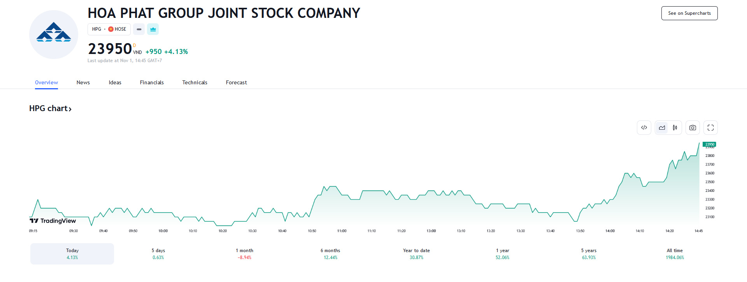Click the TradingView logo on chart
Viewport: 747px width, 282px height.
coord(53,221)
